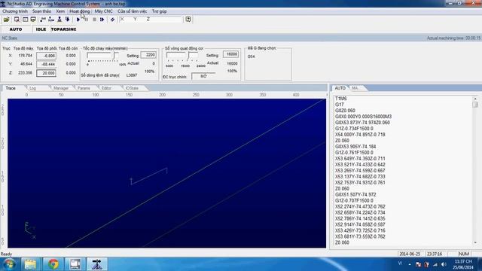Click scroll up arrow in G-code list
The width and height of the screenshot is (482, 271).
(475, 99)
